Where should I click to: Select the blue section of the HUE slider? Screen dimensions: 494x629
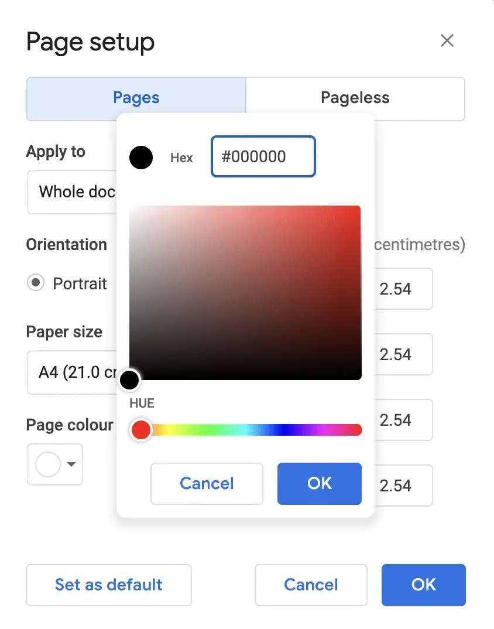[x=285, y=430]
